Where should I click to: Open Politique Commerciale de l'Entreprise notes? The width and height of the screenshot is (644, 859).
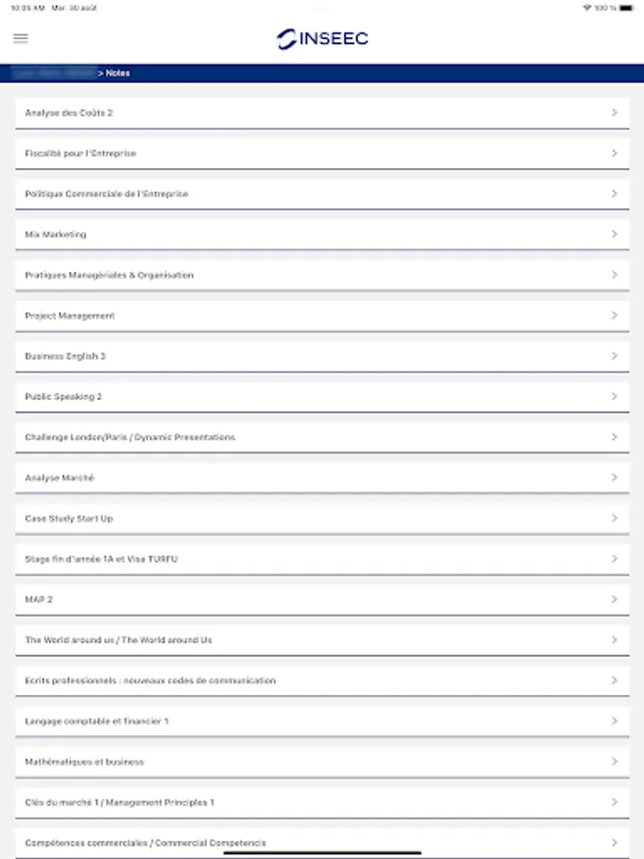tap(107, 194)
